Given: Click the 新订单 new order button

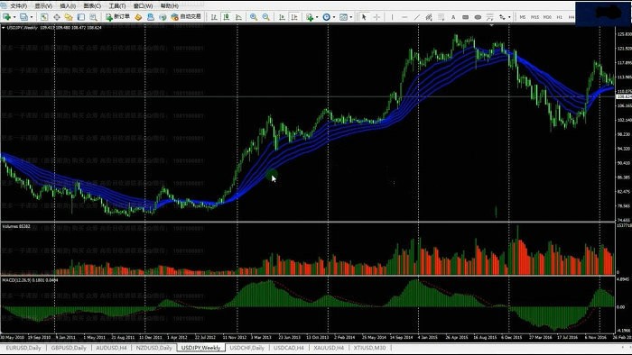Looking at the screenshot, I should [x=117, y=17].
